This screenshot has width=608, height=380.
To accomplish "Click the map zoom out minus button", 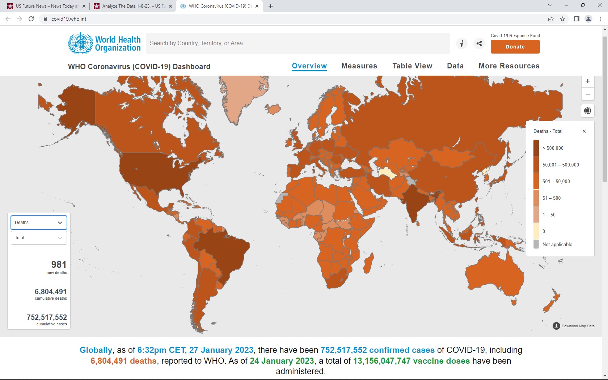I will [x=588, y=94].
